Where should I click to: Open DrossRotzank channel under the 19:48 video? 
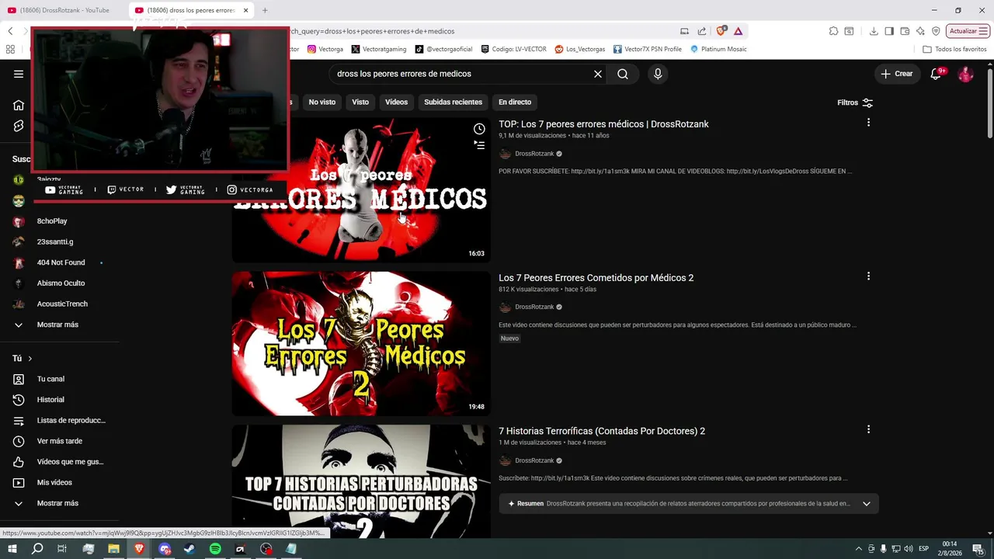coord(534,307)
